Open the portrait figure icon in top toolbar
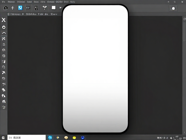 point(36,8)
